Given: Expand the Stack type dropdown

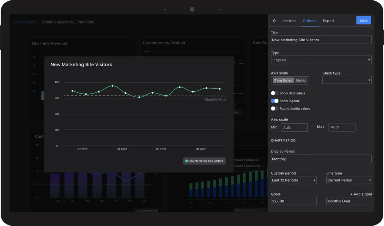Looking at the screenshot, I should [347, 80].
